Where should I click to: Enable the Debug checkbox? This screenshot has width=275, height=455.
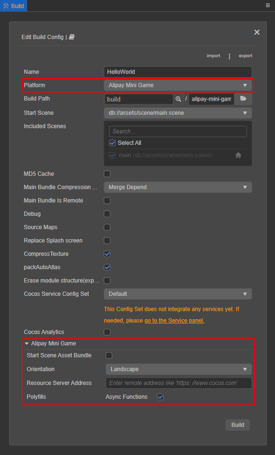coord(107,214)
